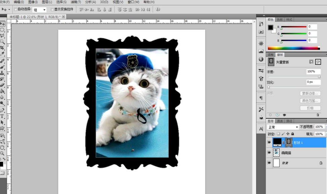Image resolution: width=327 pixels, height=194 pixels.
Task: Select the Crop tool
Action: click(x=2, y=48)
